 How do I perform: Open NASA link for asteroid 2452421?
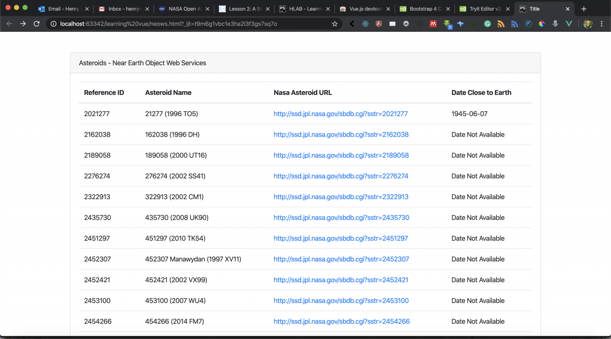(x=341, y=280)
